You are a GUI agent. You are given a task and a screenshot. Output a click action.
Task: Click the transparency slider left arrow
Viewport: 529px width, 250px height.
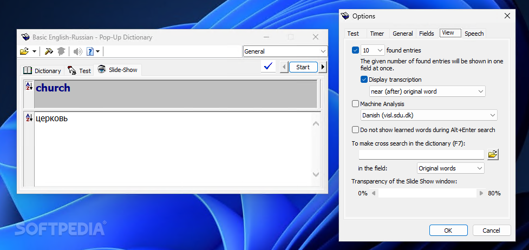click(374, 193)
